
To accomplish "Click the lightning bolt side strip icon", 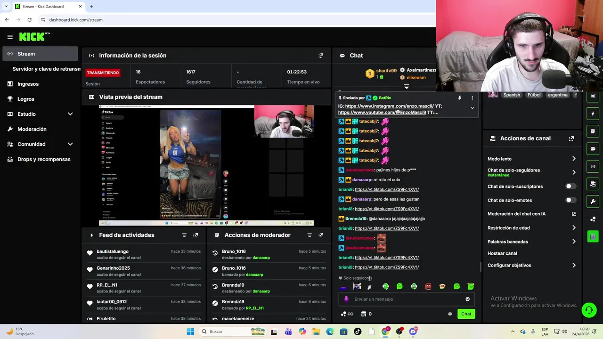I will point(593,113).
